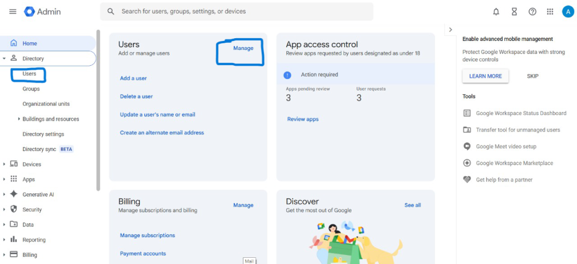Click the SKIP button
The image size is (577, 264).
[532, 76]
